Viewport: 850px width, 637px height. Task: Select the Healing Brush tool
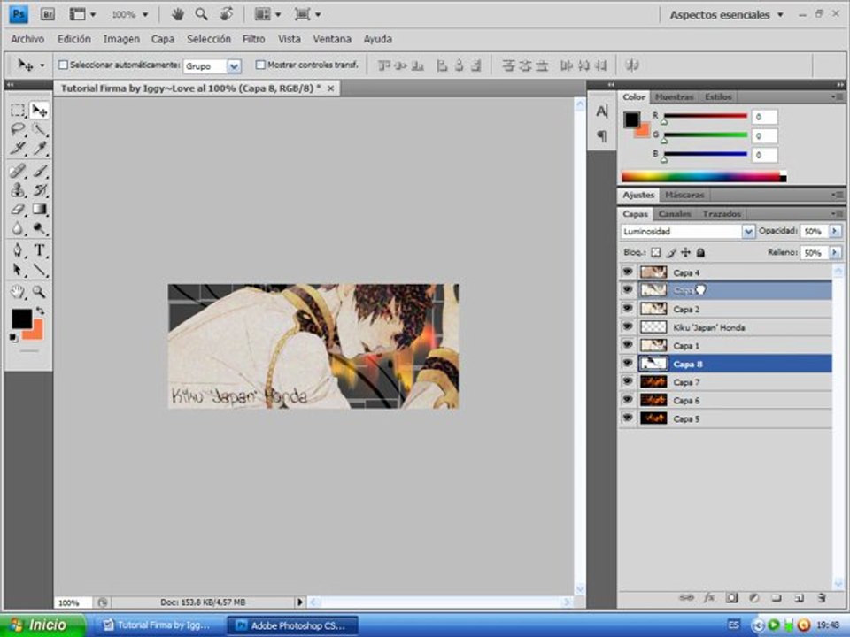[18, 171]
